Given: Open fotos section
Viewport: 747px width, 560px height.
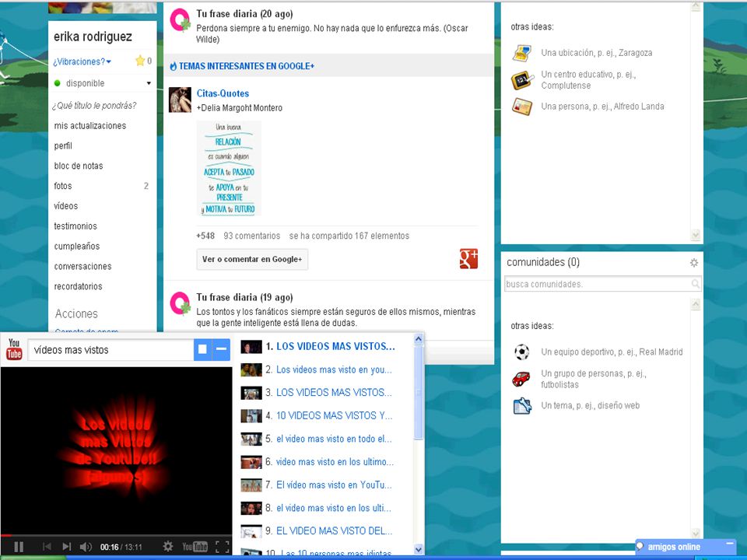Looking at the screenshot, I should coord(63,186).
